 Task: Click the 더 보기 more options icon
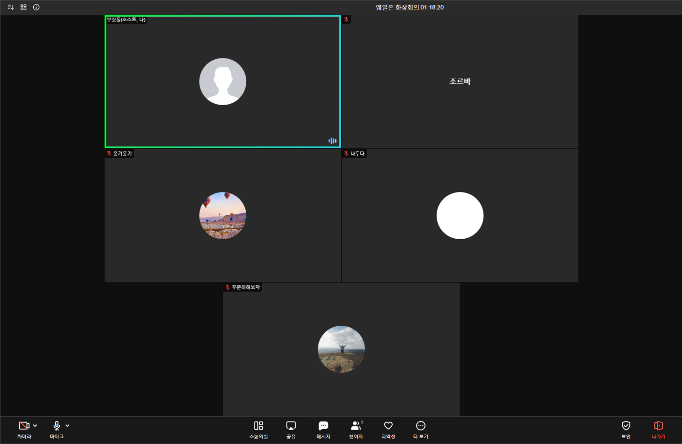pos(421,426)
